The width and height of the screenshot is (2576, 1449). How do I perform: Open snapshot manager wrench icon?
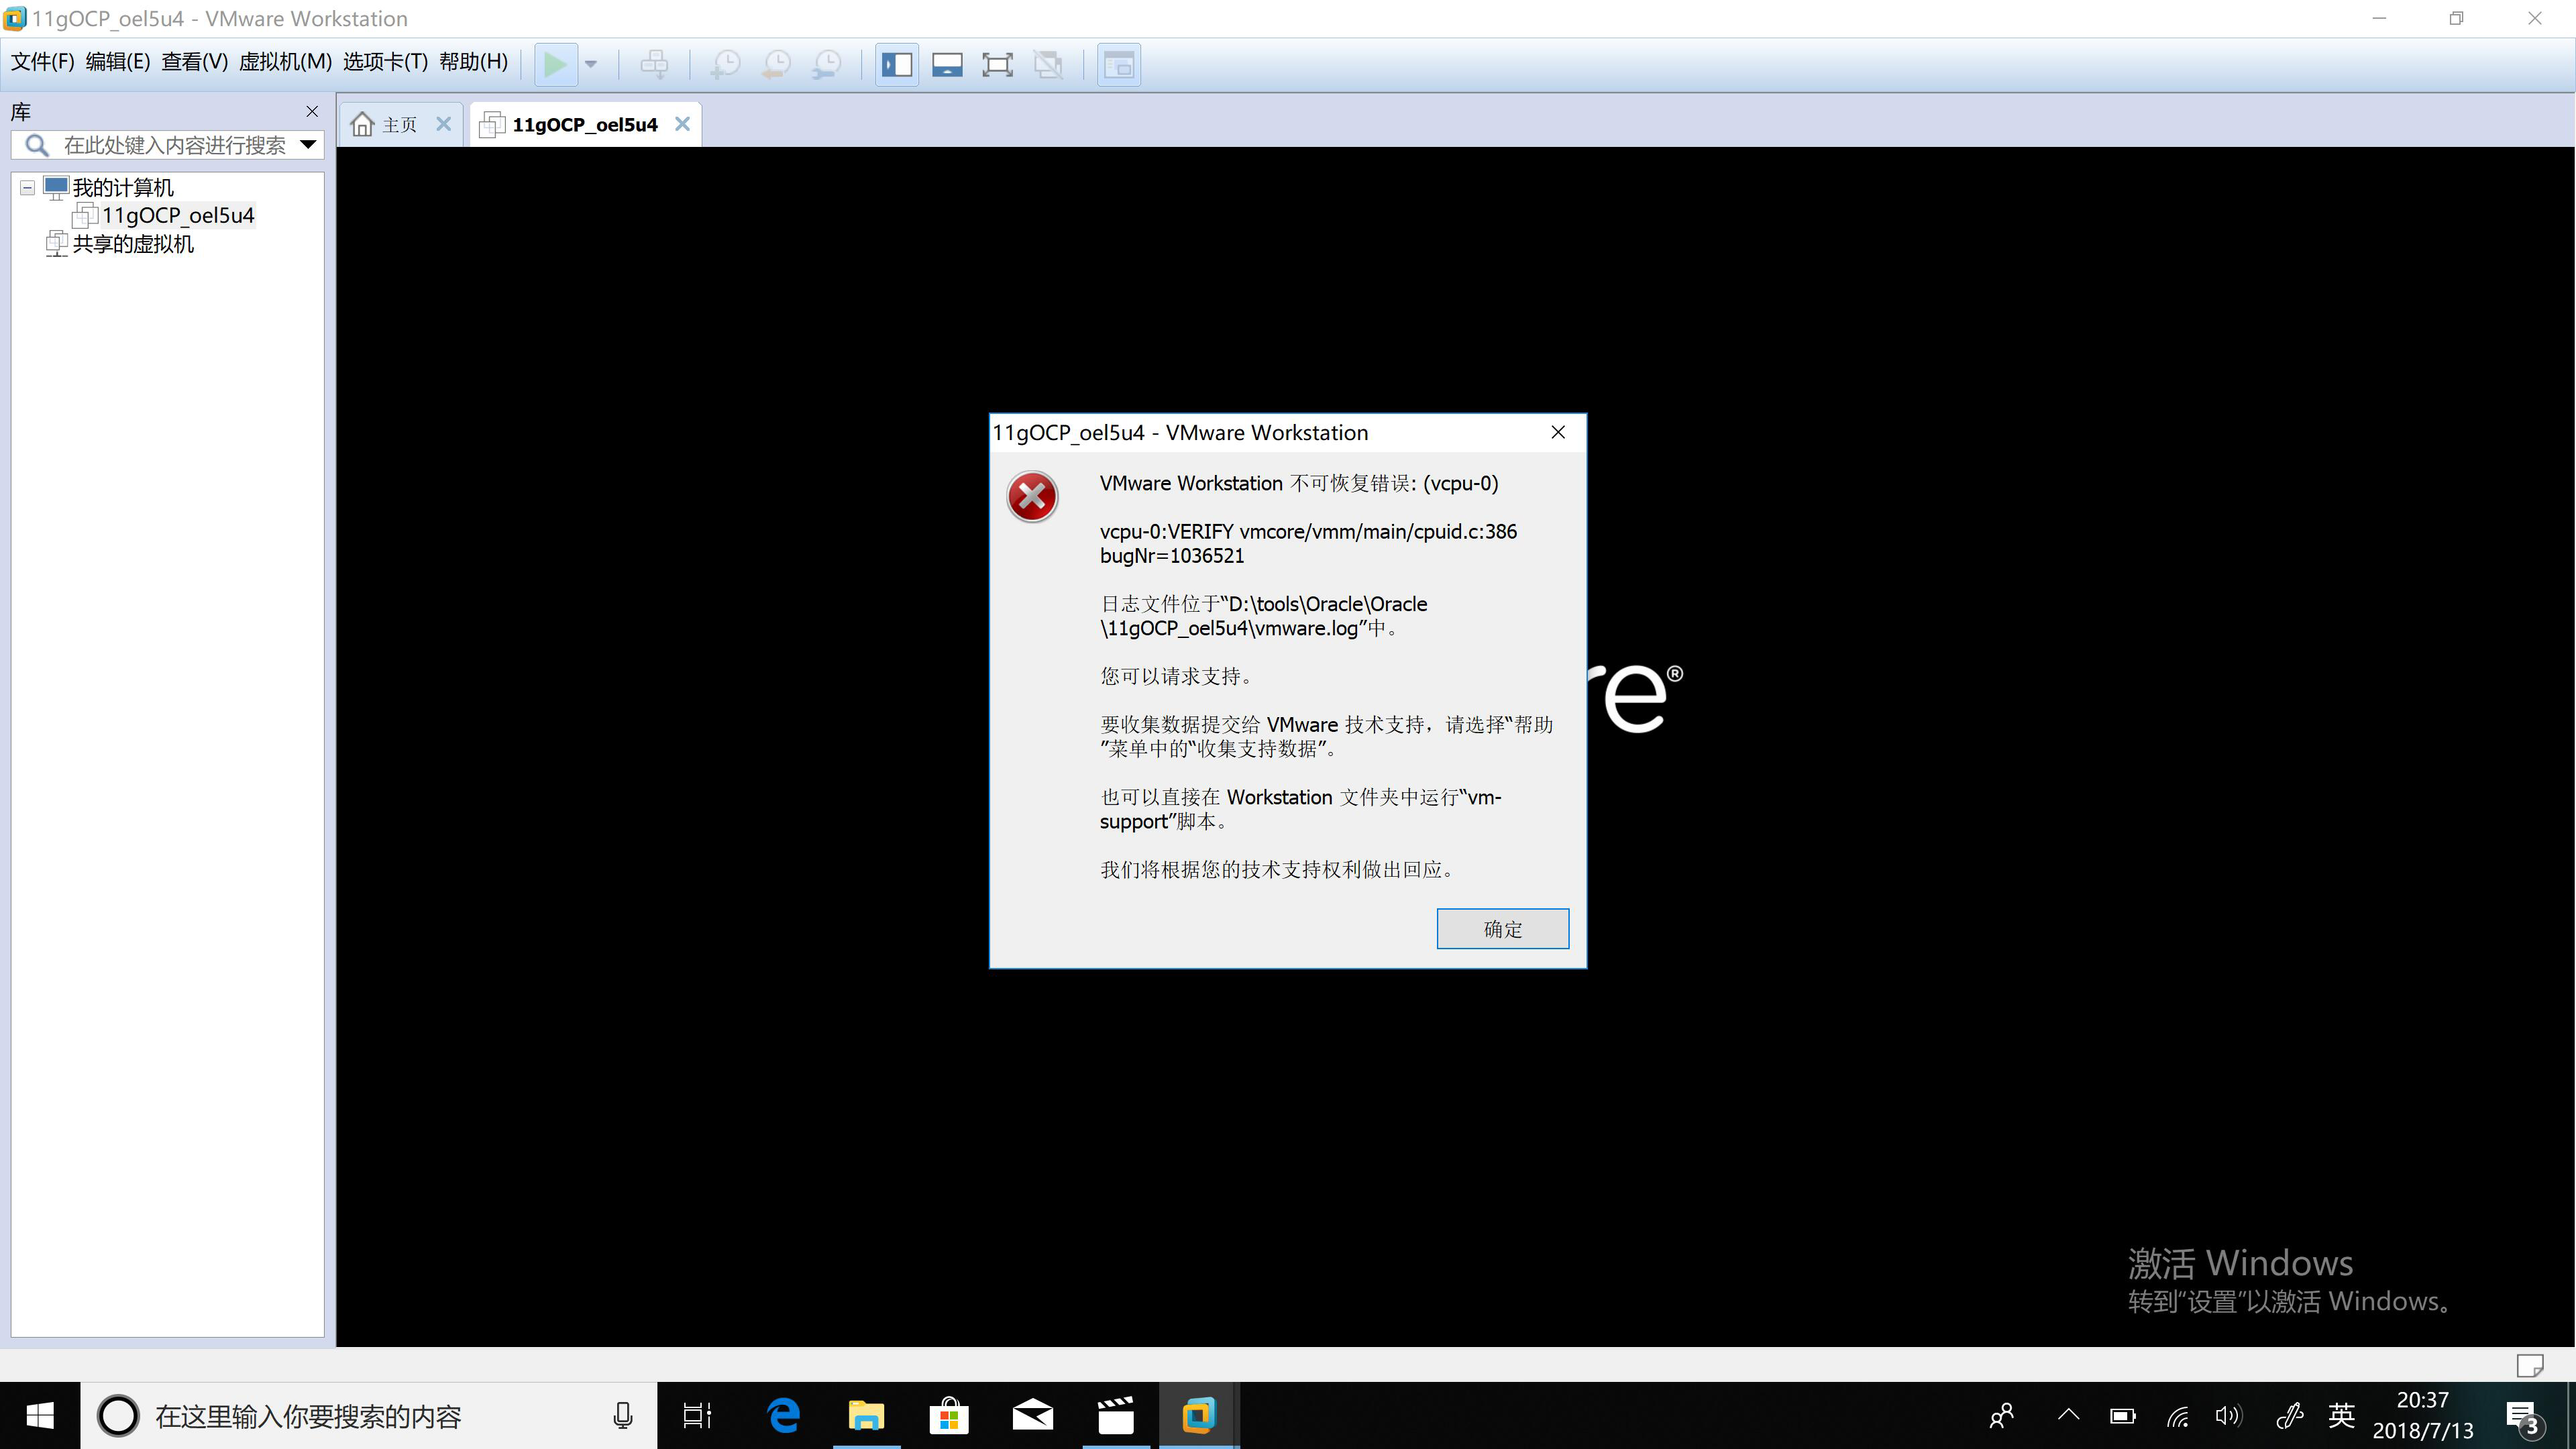tap(827, 65)
